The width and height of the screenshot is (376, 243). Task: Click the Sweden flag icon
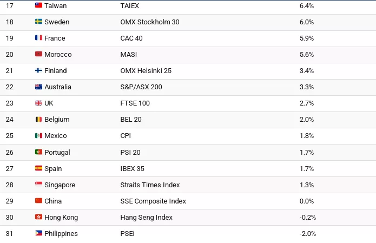[38, 22]
